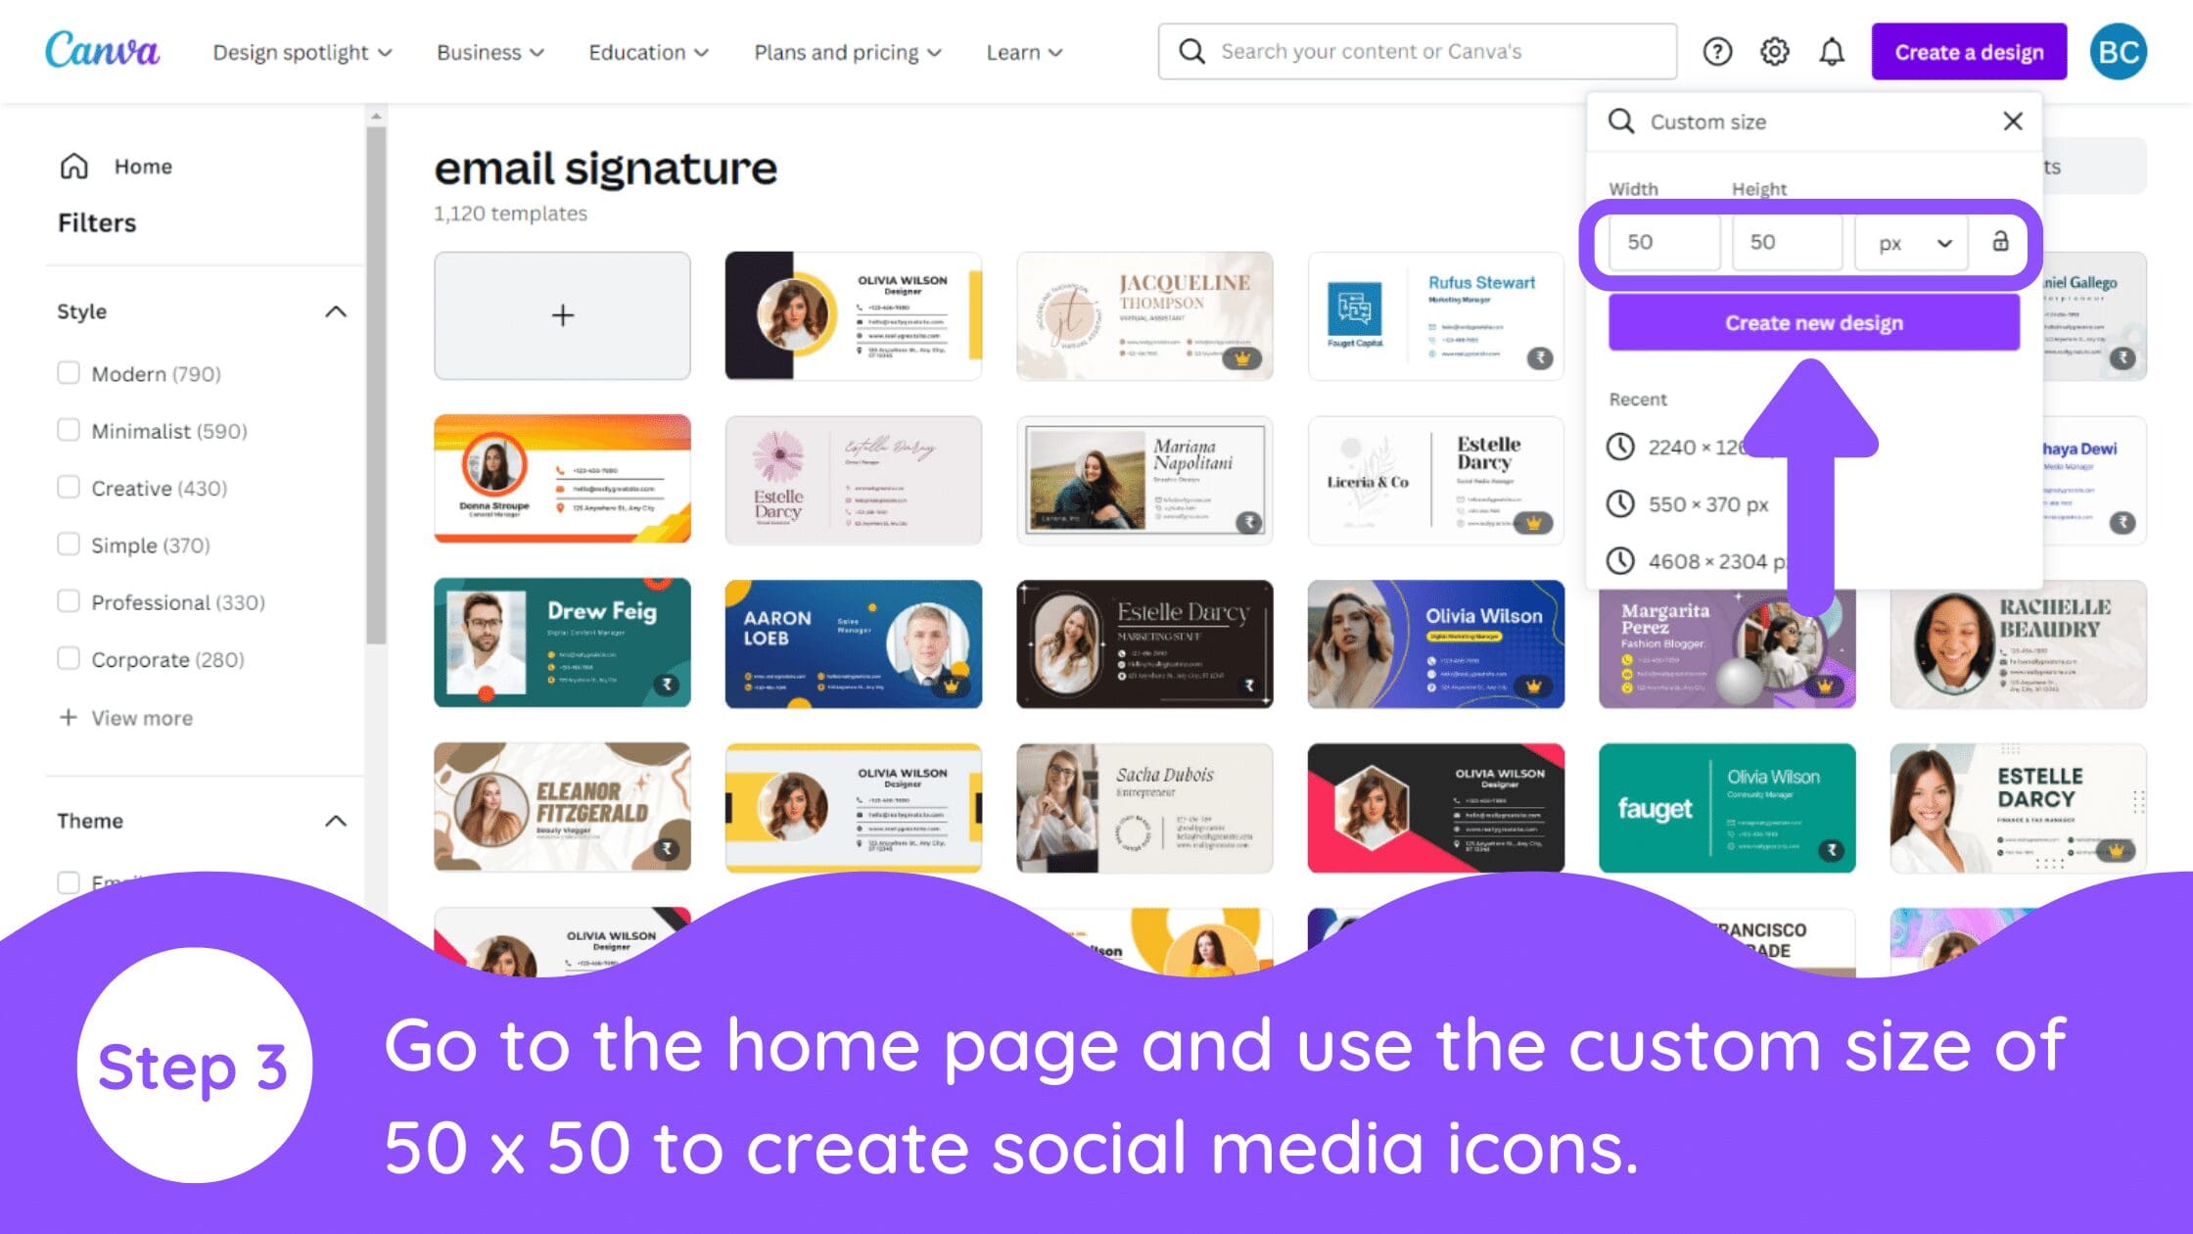Click the Canva home logo icon
Image resolution: width=2193 pixels, height=1234 pixels.
click(x=103, y=50)
